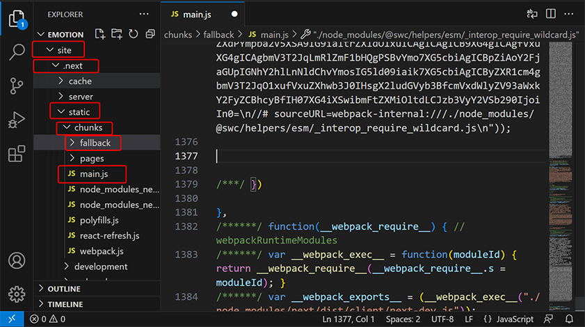Open the Explorer view in activity bar
Screen dimensions: 585x327
click(17, 19)
